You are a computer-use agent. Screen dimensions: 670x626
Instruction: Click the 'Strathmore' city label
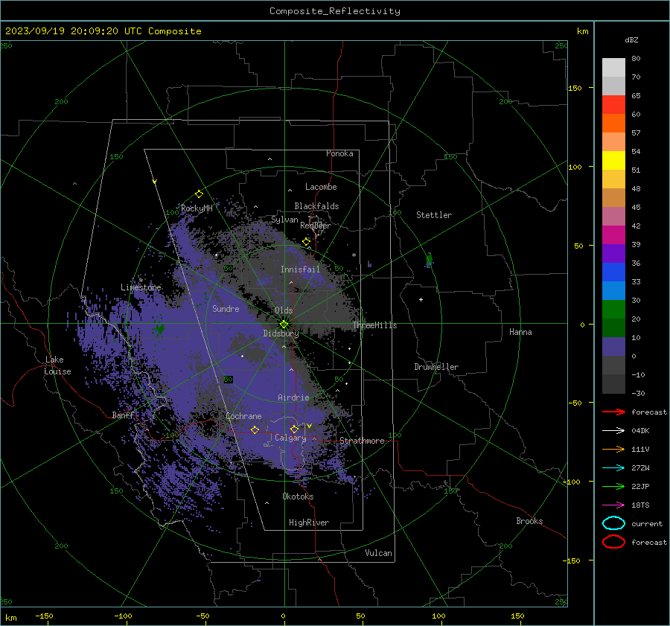[362, 441]
